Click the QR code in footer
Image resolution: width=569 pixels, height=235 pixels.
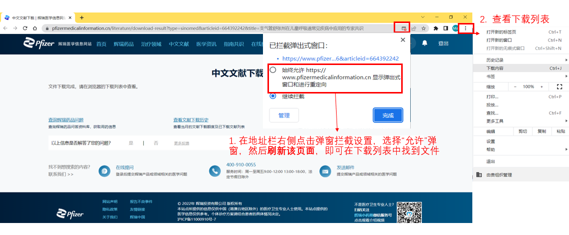[410, 213]
